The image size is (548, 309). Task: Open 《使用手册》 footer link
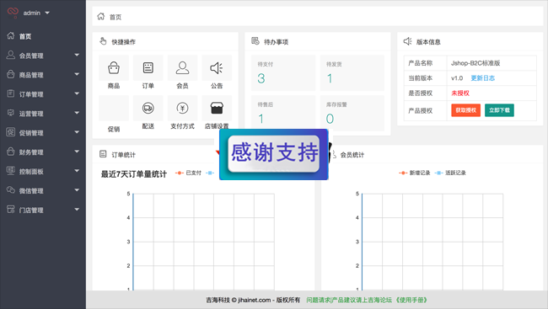click(x=411, y=300)
